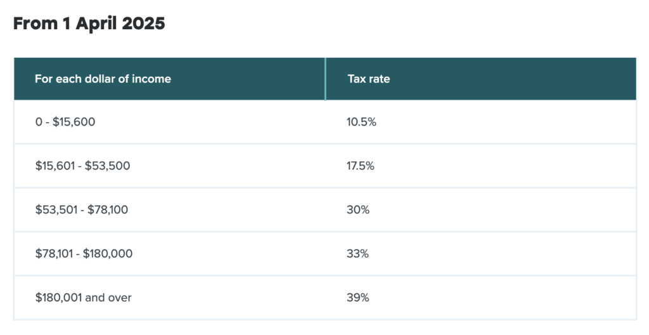
Task: Select the '$53,501 - $78,100' income bracket
Action: tap(81, 209)
